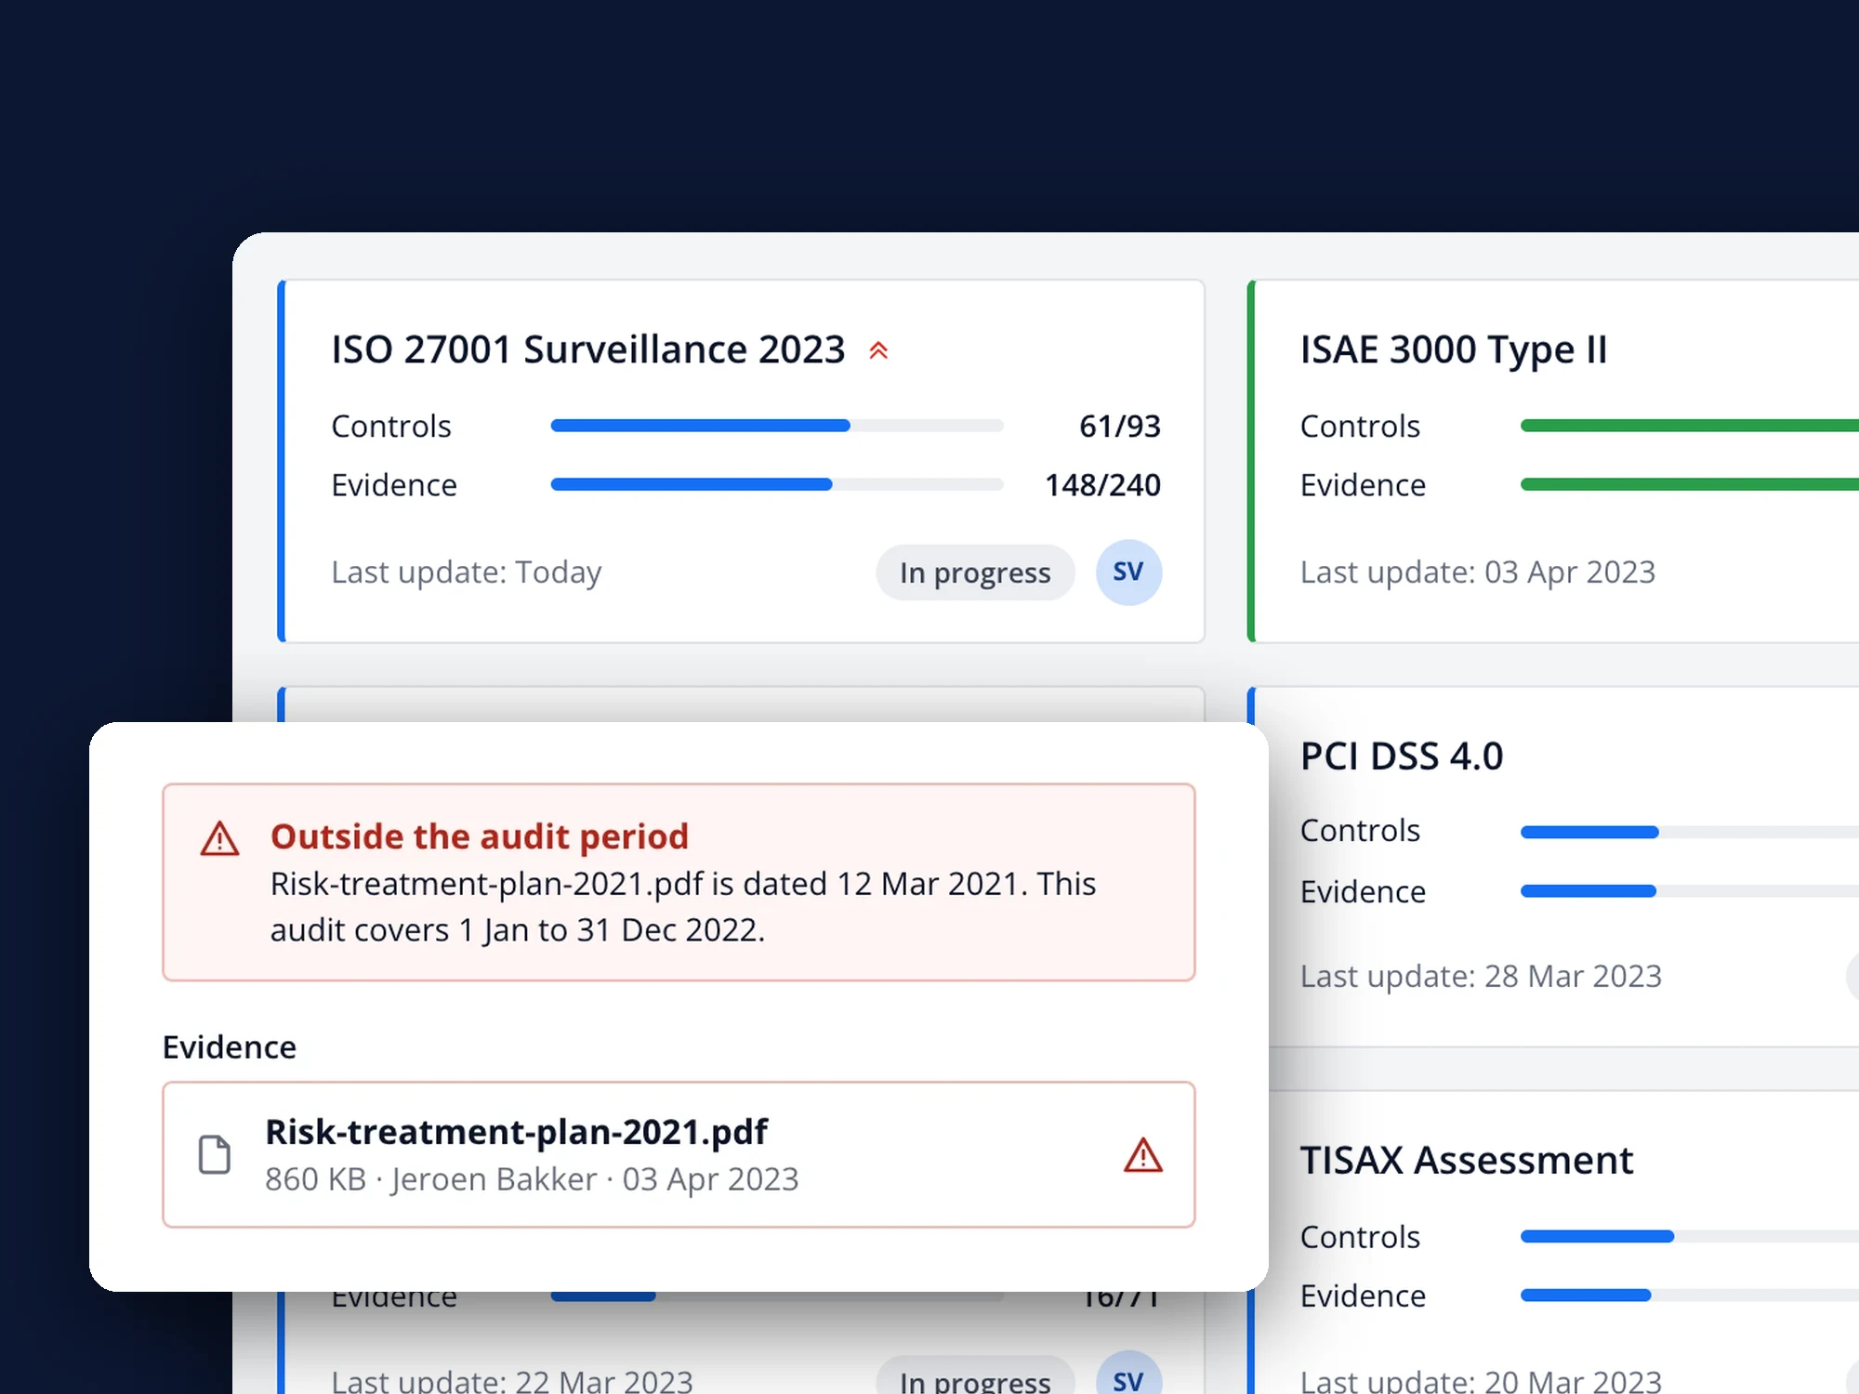This screenshot has height=1394, width=1859.
Task: Click 'Last update: 28 Mar 2023' on PCI DSS card
Action: point(1481,976)
